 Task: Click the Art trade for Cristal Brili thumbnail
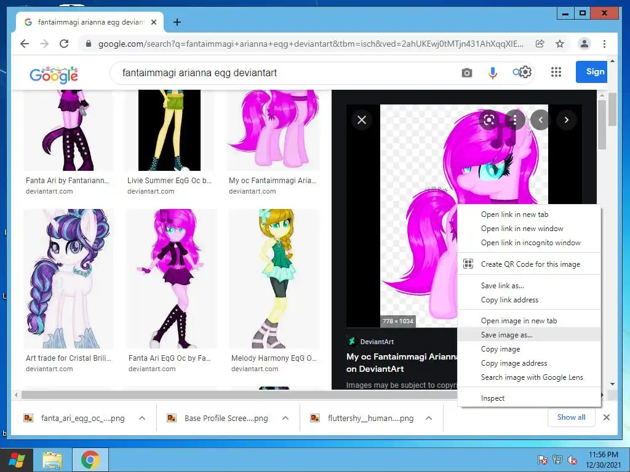(x=68, y=278)
